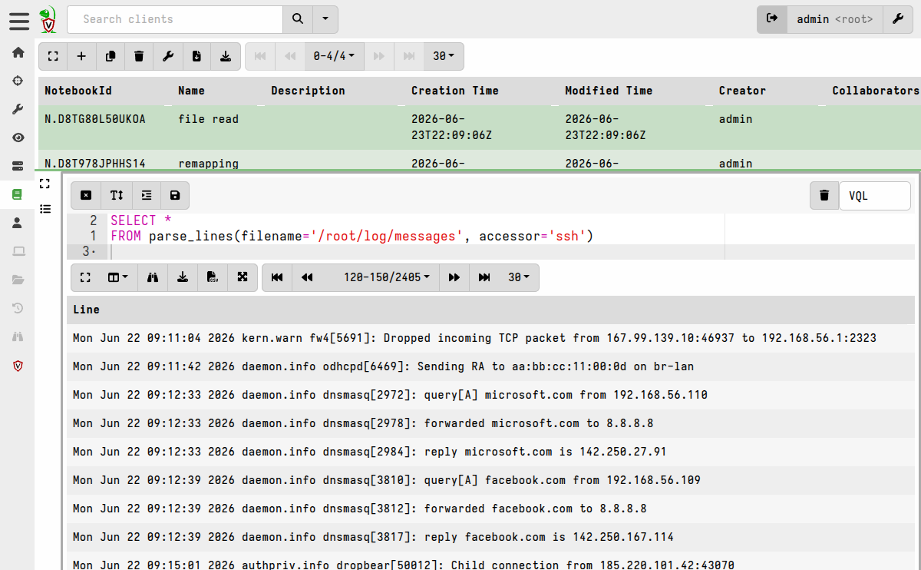
Task: Open the binoculars icon in sidebar
Action: pyautogui.click(x=18, y=336)
